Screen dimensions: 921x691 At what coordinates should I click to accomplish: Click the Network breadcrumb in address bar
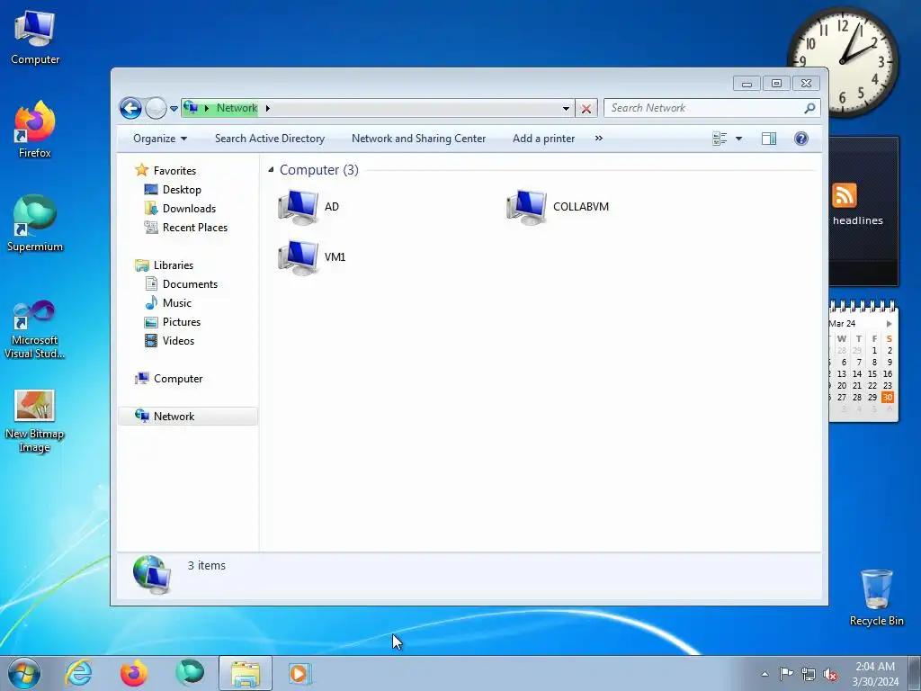[x=237, y=108]
